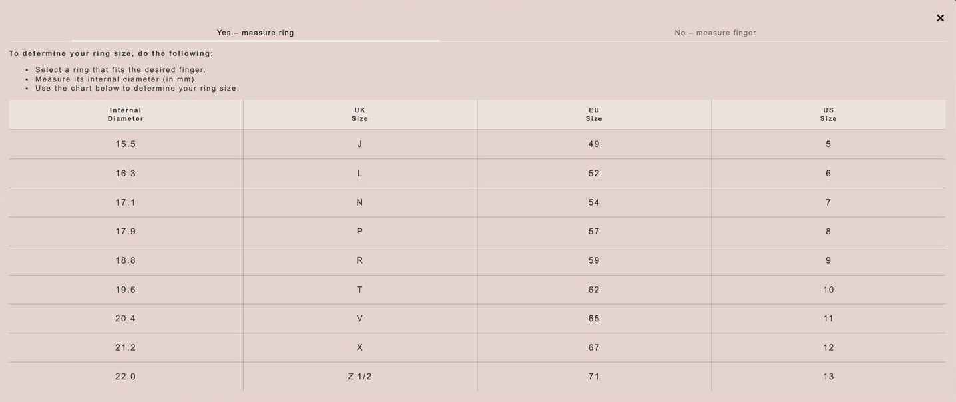
Task: Switch to the 'No – measure finger' tab
Action: 715,33
